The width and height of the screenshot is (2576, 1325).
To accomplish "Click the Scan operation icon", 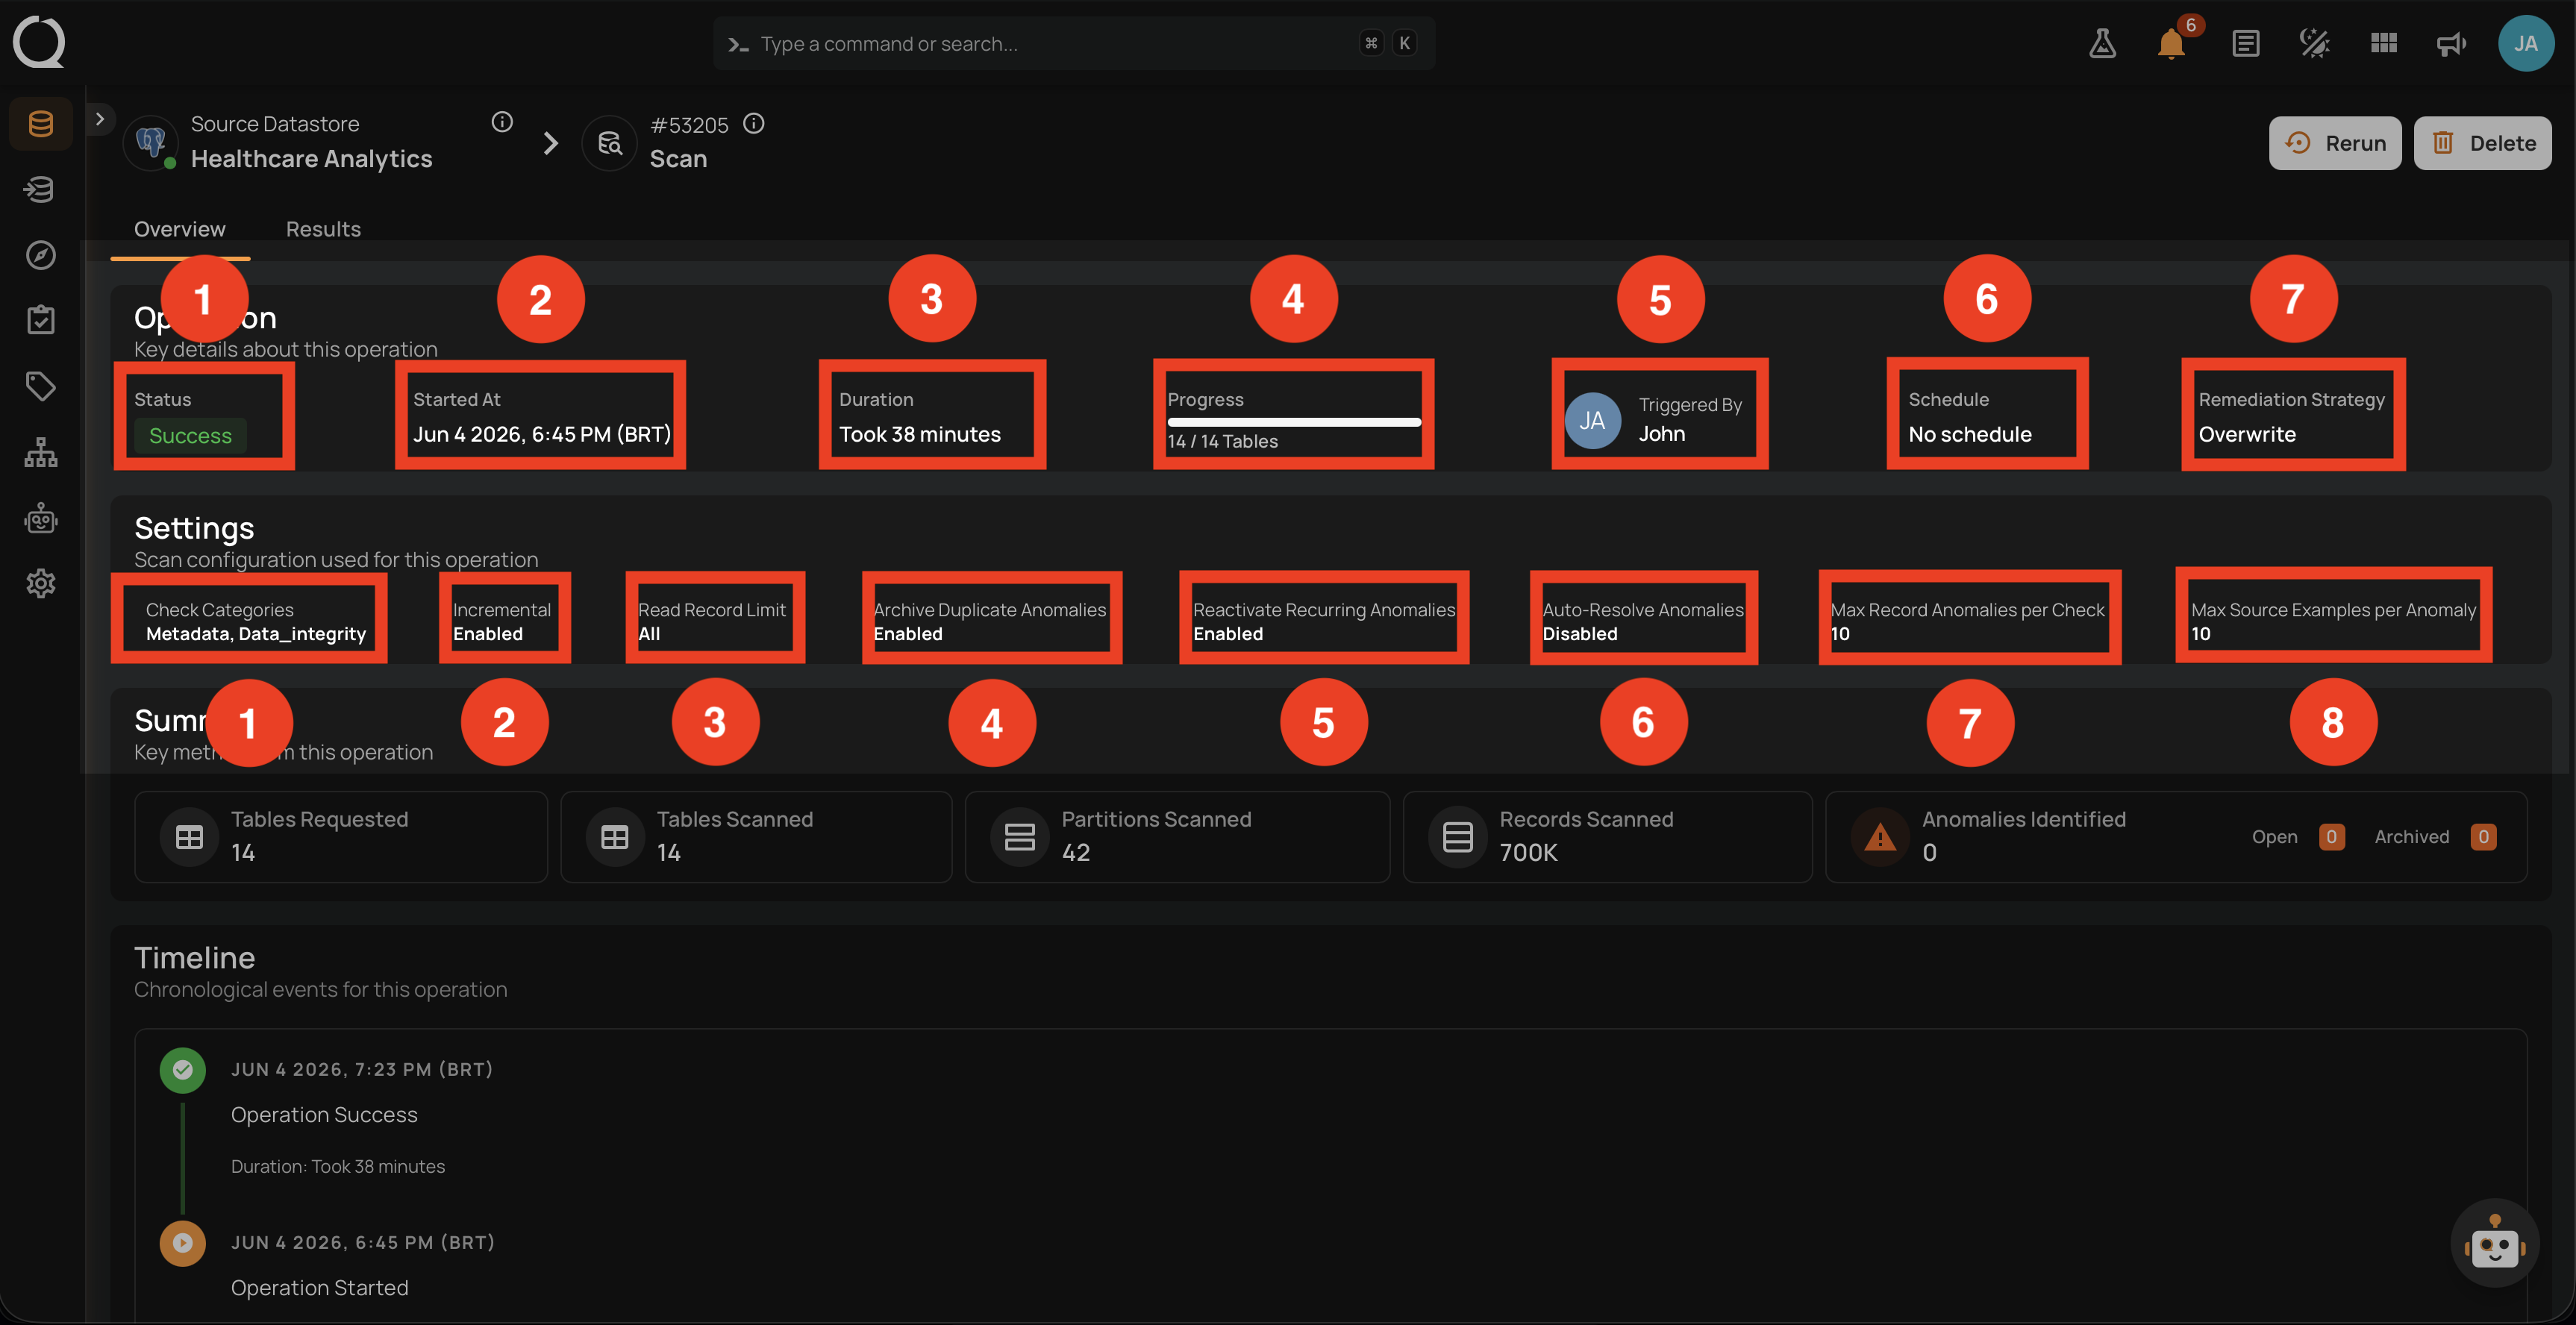I will 610,143.
